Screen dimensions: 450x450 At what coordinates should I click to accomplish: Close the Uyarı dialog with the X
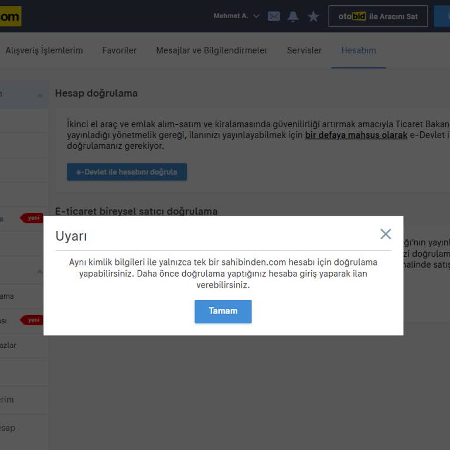click(x=386, y=234)
